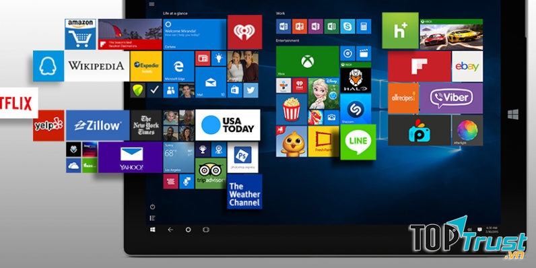Open the Zillow tile
Image resolution: width=536 pixels, height=268 pixels.
click(98, 125)
